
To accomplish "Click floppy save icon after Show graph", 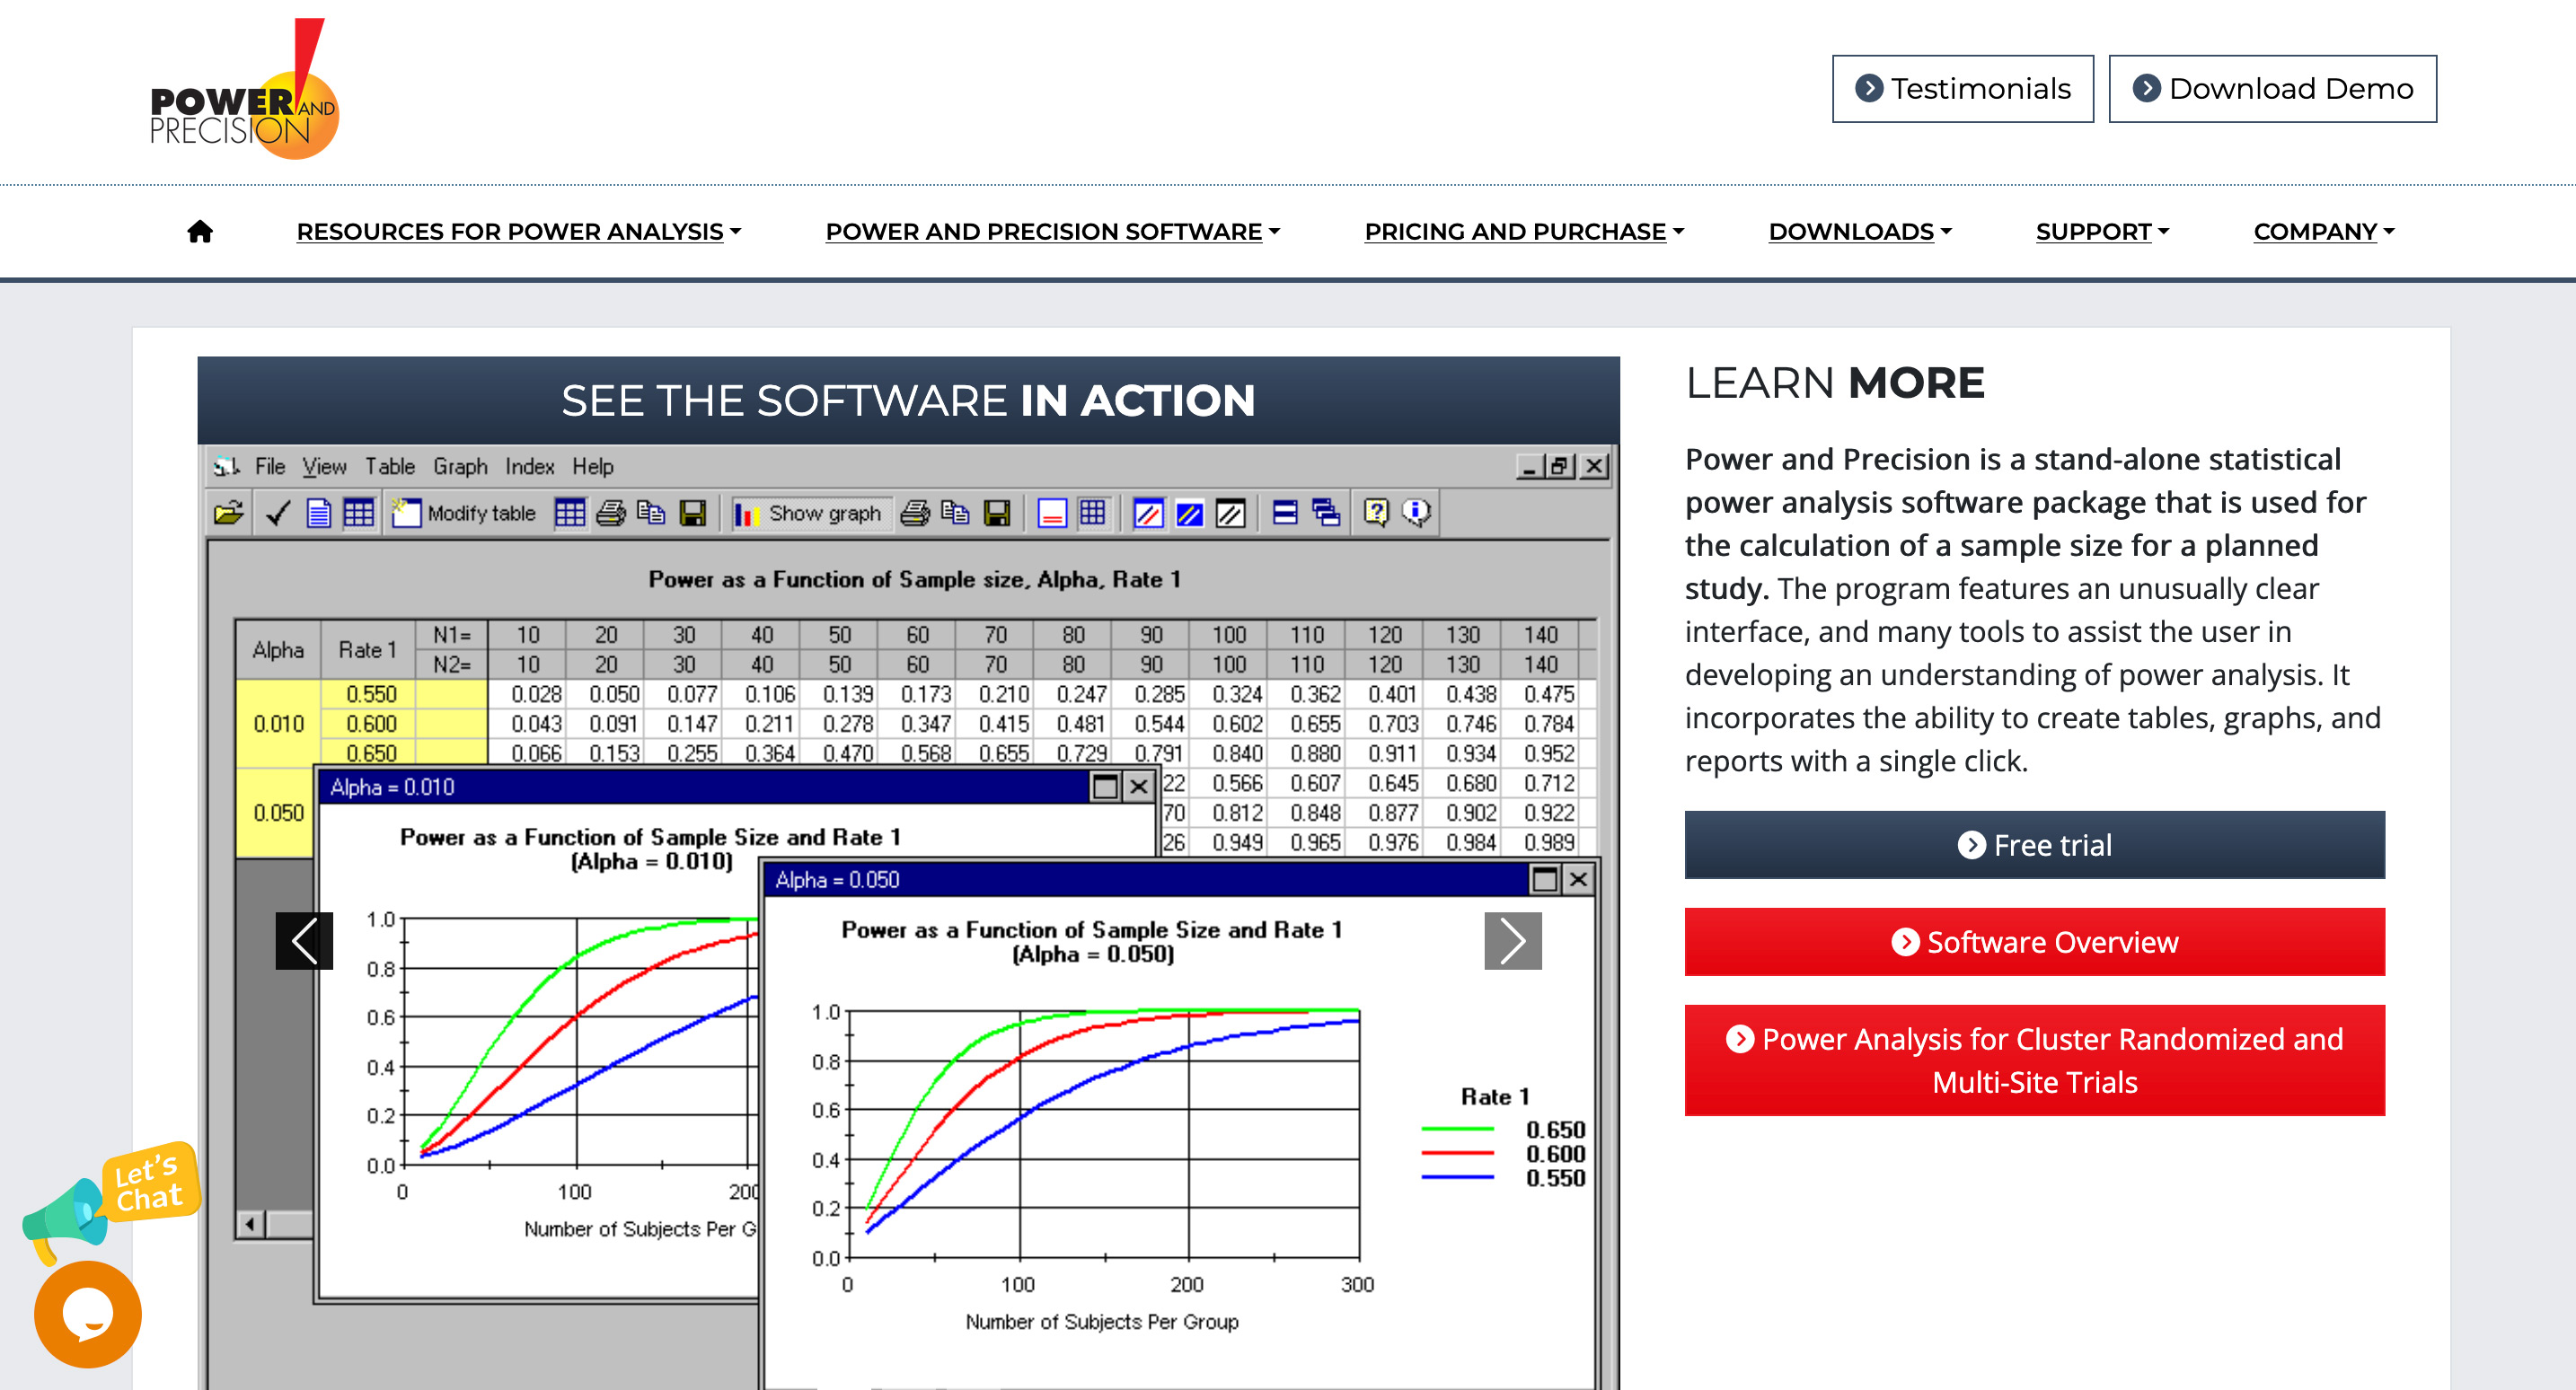I will click(997, 513).
